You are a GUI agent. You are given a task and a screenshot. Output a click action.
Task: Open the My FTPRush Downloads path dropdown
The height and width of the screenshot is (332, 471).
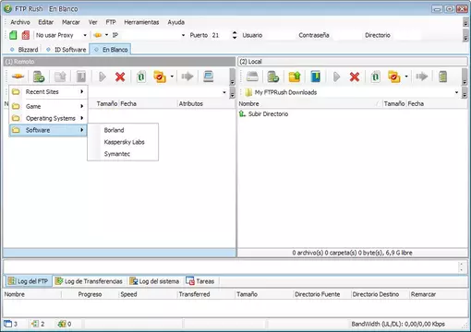pos(456,92)
